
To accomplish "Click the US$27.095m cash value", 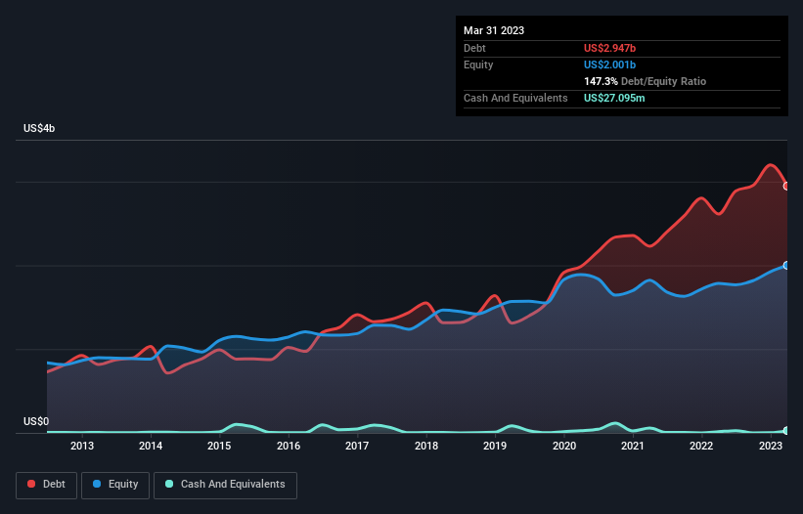I will coord(614,98).
